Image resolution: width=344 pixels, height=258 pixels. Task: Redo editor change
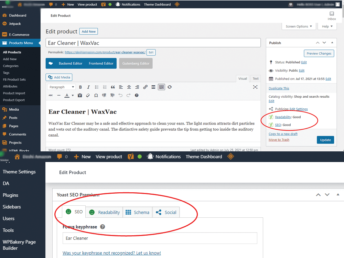click(x=129, y=95)
